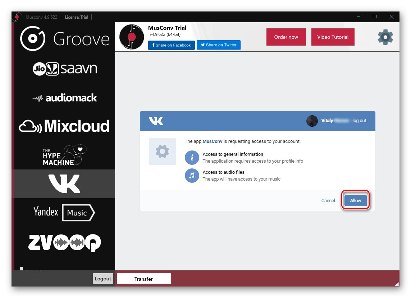Maximize the Musconv window
411x298 pixels.
[375, 17]
